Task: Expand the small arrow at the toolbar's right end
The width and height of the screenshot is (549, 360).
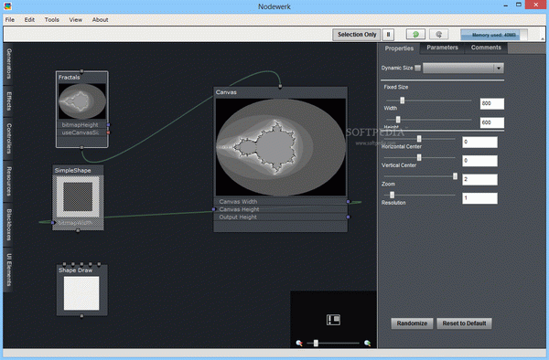Action: 543,38
